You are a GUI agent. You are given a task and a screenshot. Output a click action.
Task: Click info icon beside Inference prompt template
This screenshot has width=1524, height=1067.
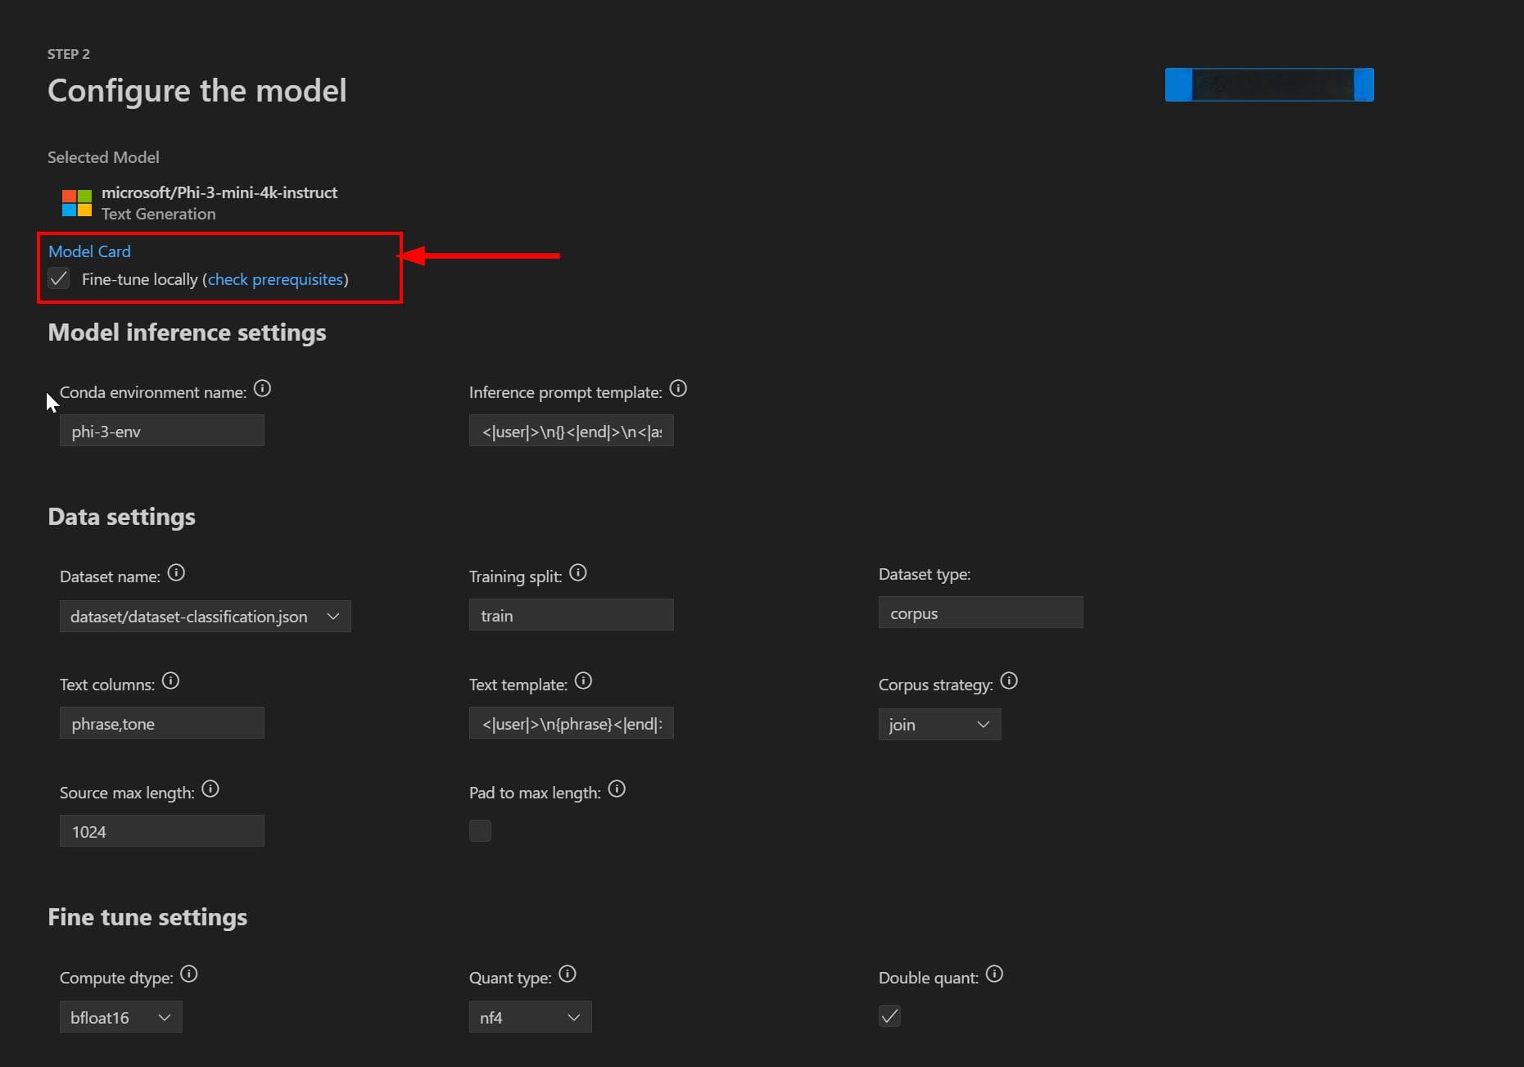(678, 389)
